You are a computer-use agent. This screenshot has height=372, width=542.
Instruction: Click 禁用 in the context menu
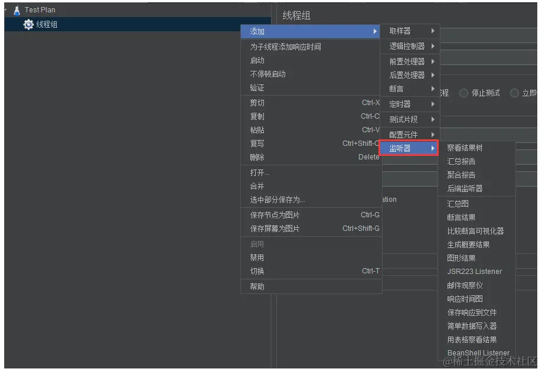coord(311,257)
